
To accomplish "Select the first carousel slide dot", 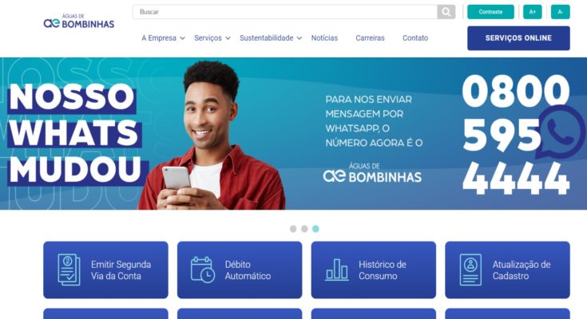I will (293, 229).
